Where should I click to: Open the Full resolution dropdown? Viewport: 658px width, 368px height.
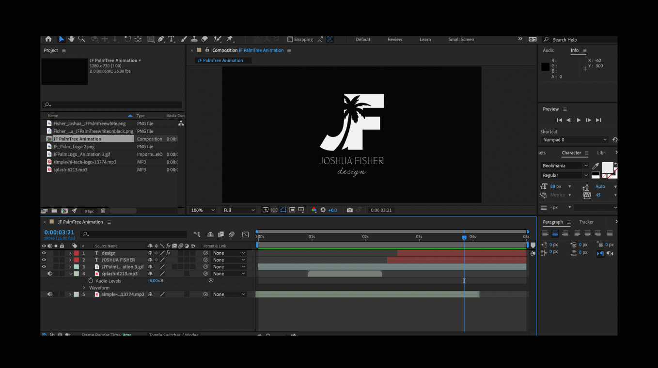[238, 210]
